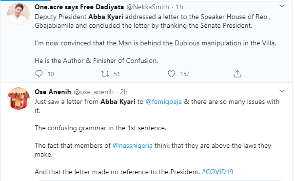Open the 2h timestamp of second tweet
Viewport: 295px width, 181px height.
124,92
